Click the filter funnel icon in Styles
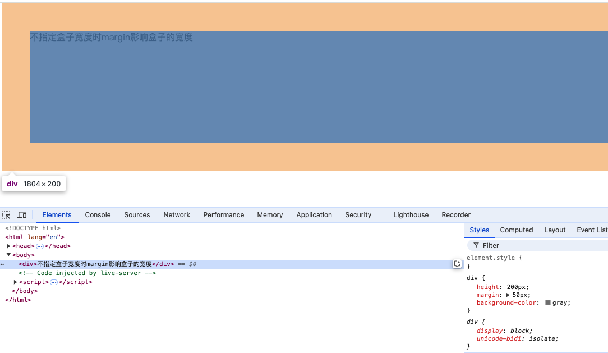This screenshot has width=608, height=353. click(x=476, y=246)
